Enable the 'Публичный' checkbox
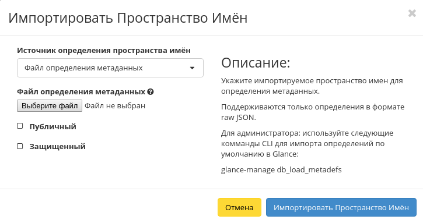The width and height of the screenshot is (423, 223). tap(20, 126)
